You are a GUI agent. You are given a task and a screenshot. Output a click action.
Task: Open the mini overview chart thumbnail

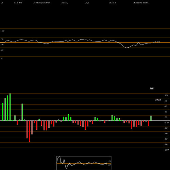click(84, 163)
